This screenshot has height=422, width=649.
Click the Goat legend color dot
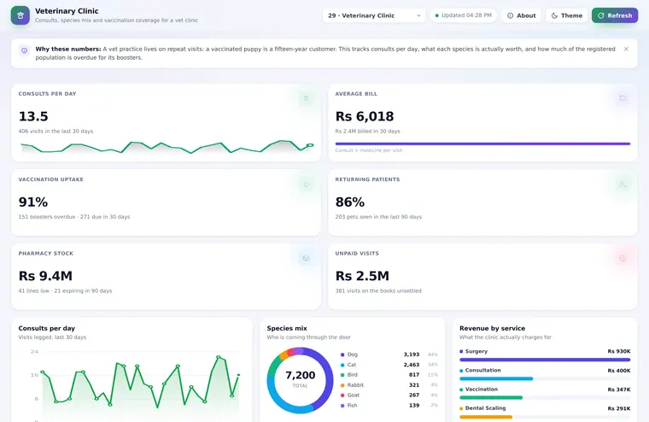coord(342,395)
